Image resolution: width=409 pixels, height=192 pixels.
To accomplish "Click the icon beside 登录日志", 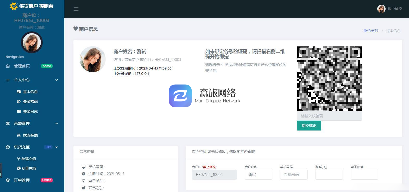I will 19,112.
